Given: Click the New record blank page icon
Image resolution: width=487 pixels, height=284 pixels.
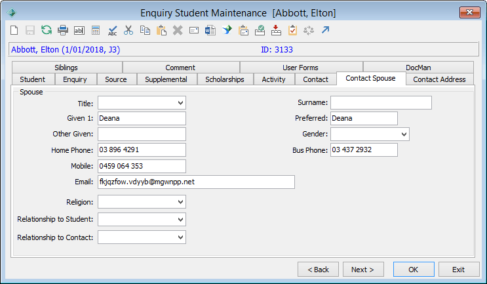Looking at the screenshot, I should 14,30.
